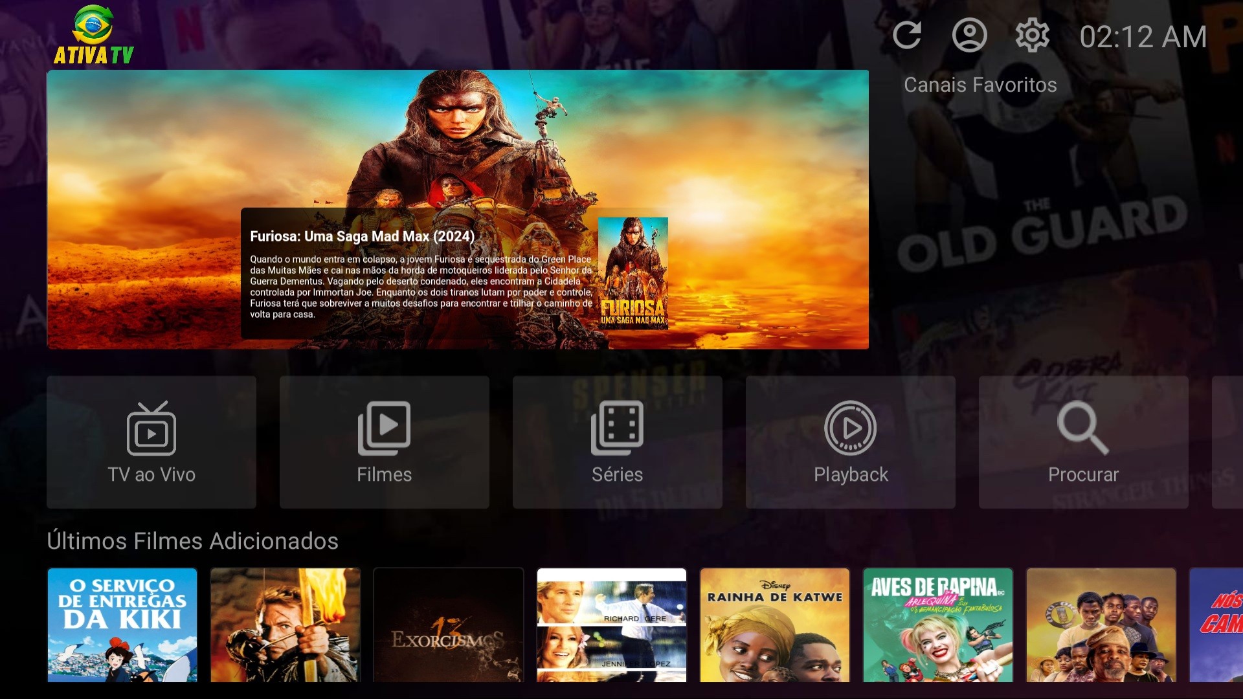Image resolution: width=1243 pixels, height=699 pixels.
Task: Select the Furiosa featured banner
Action: tap(458, 210)
